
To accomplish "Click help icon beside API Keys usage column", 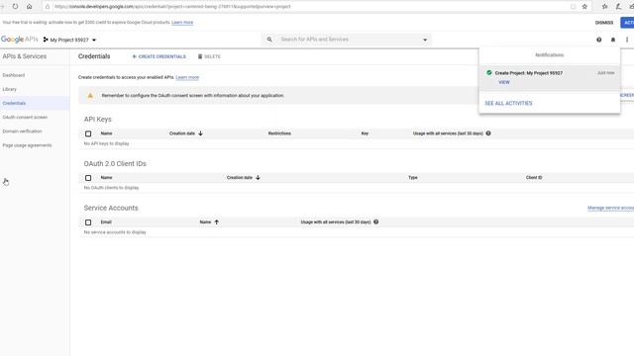I will coord(488,133).
